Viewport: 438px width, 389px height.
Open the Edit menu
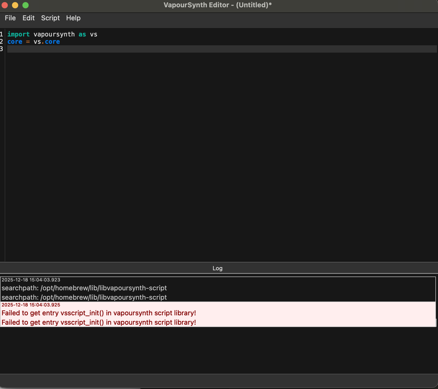(x=28, y=18)
